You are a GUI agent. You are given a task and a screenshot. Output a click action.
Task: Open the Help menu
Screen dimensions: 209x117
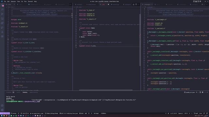click(x=35, y=1)
